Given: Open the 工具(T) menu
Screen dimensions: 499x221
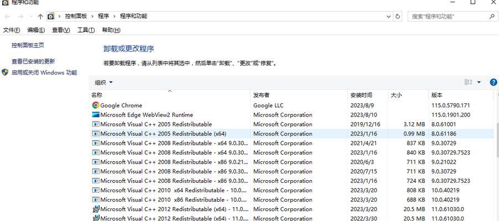Looking at the screenshot, I should 86,30.
